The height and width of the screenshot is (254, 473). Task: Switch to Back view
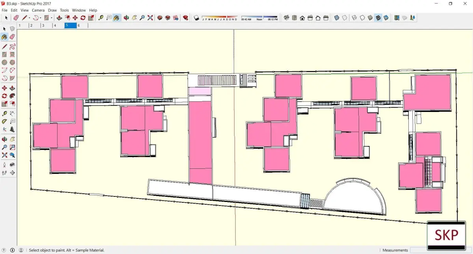[318, 18]
